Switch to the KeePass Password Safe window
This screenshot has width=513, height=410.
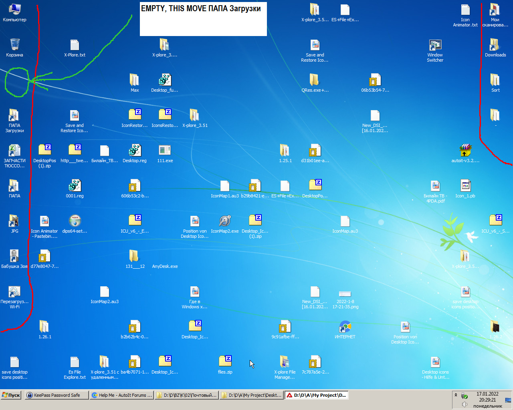[x=56, y=395]
